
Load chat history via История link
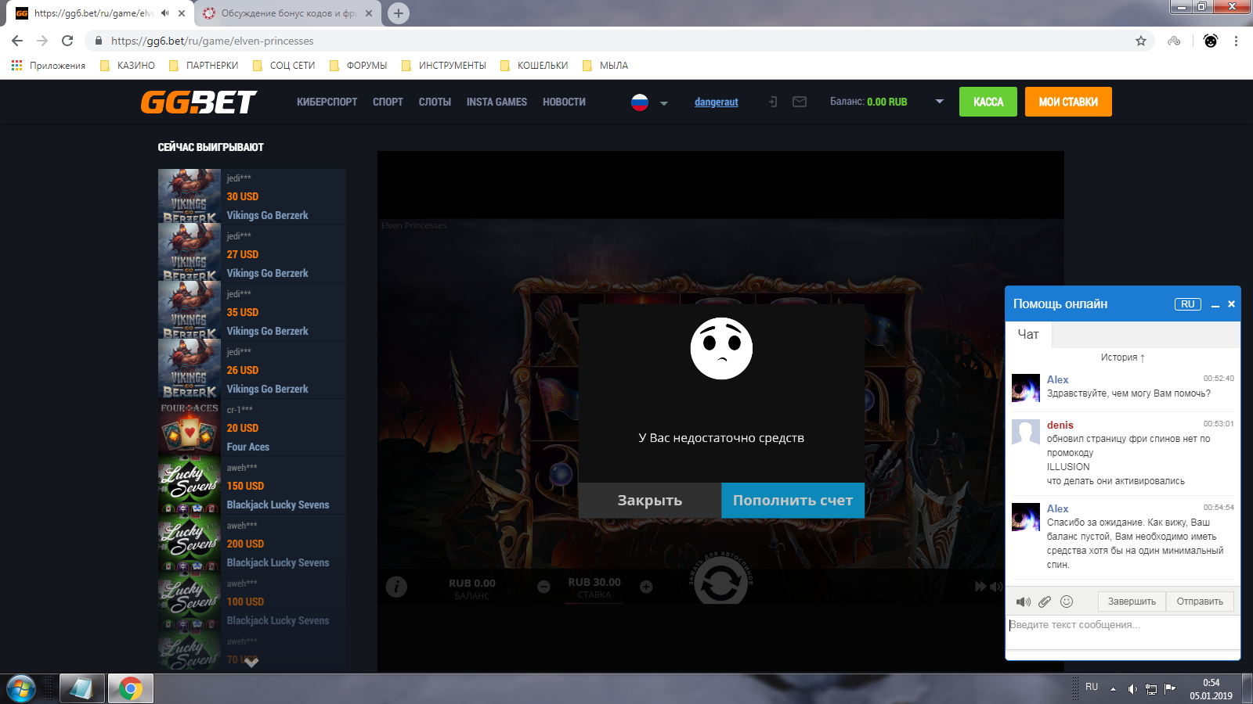[x=1123, y=357]
